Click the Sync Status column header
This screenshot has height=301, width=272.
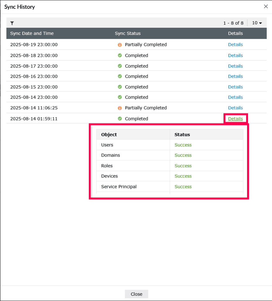127,33
